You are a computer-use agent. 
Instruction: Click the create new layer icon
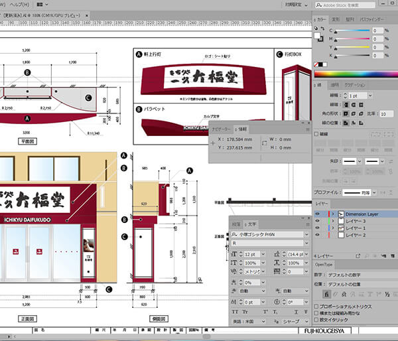(x=384, y=256)
